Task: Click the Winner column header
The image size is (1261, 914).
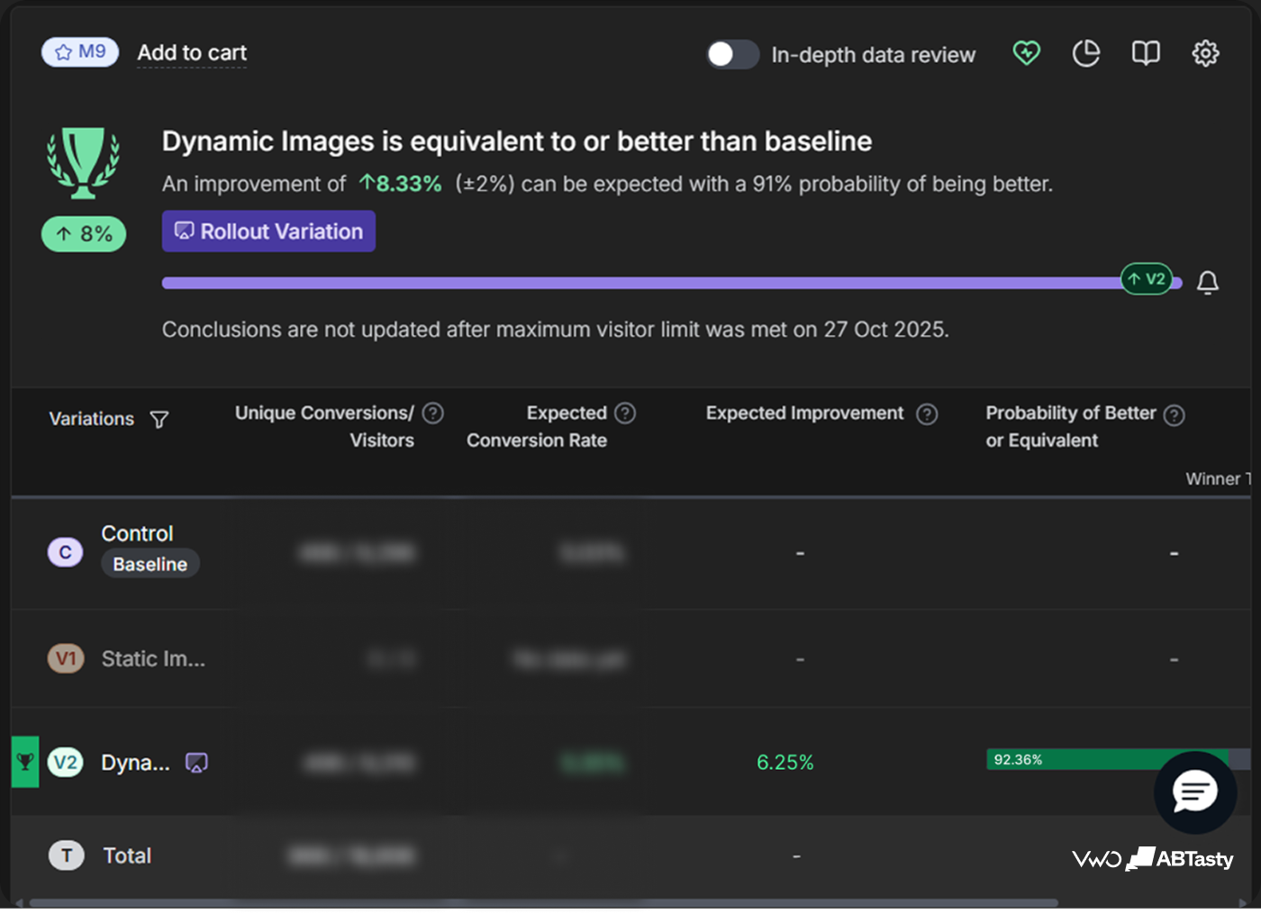Action: coord(1218,479)
